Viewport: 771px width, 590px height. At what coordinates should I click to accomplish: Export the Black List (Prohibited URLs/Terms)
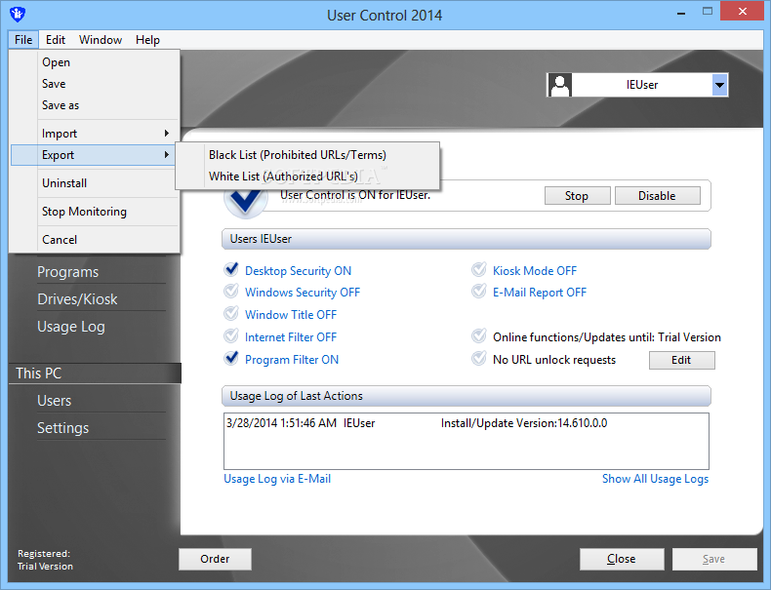coord(307,155)
